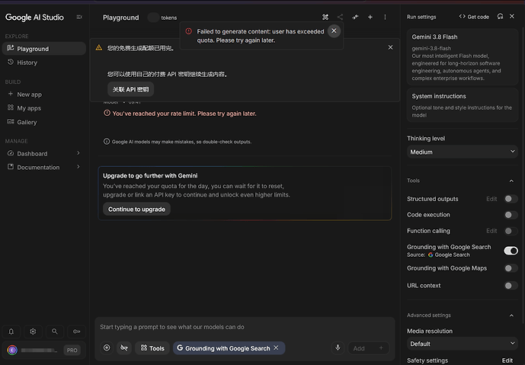Turn on URL context switch
525x365 pixels.
[x=511, y=286]
